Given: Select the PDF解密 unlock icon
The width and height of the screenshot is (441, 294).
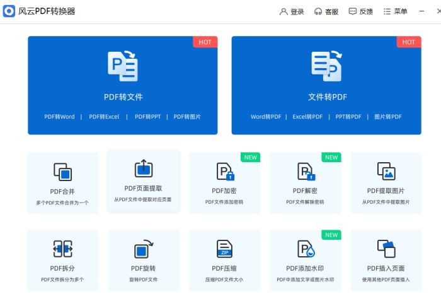Looking at the screenshot, I should point(306,172).
